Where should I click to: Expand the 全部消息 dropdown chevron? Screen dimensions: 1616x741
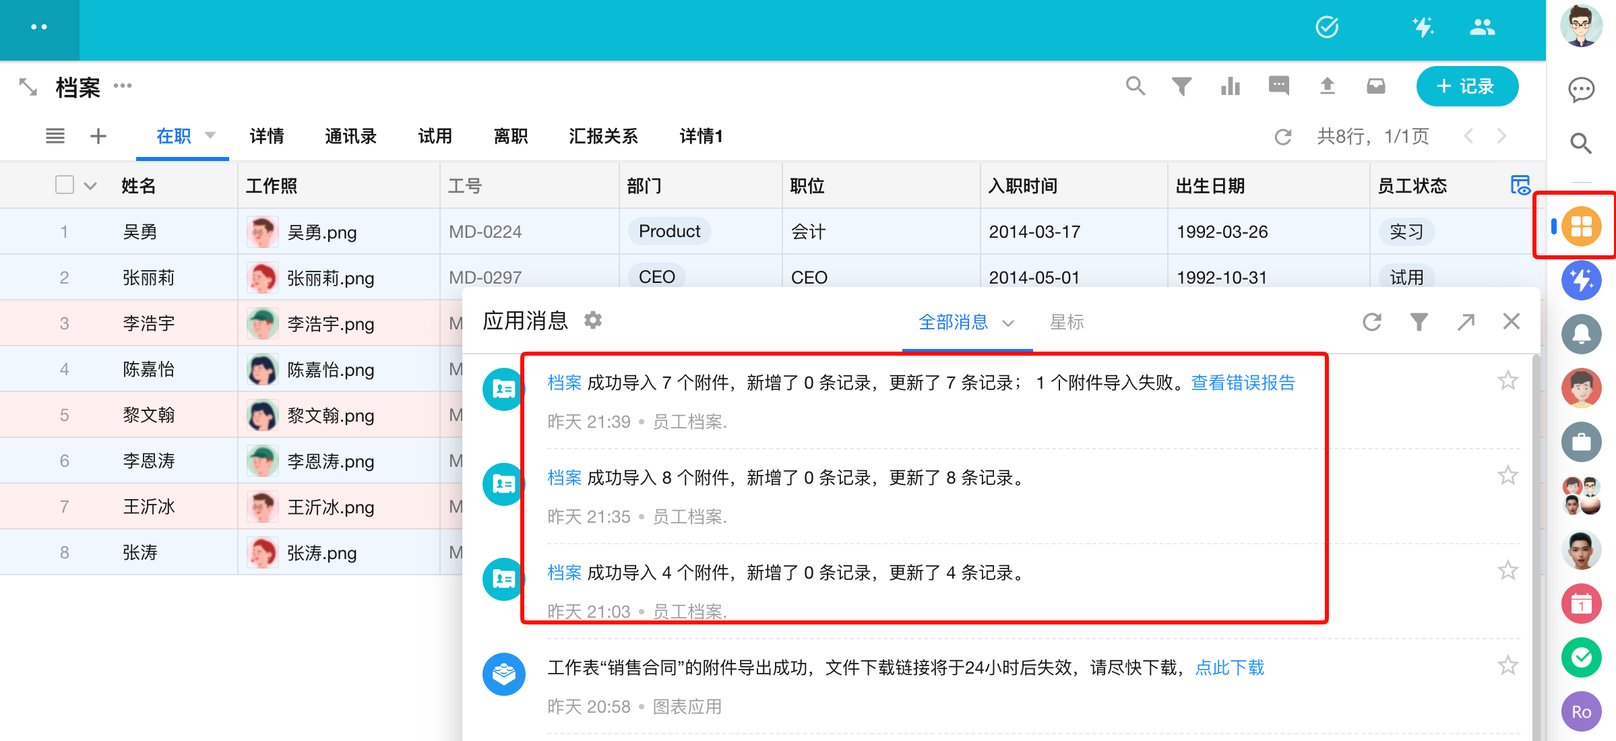tap(1008, 323)
